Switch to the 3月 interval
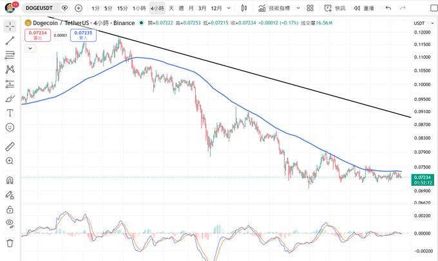Image resolution: width=438 pixels, height=261 pixels. [x=202, y=8]
